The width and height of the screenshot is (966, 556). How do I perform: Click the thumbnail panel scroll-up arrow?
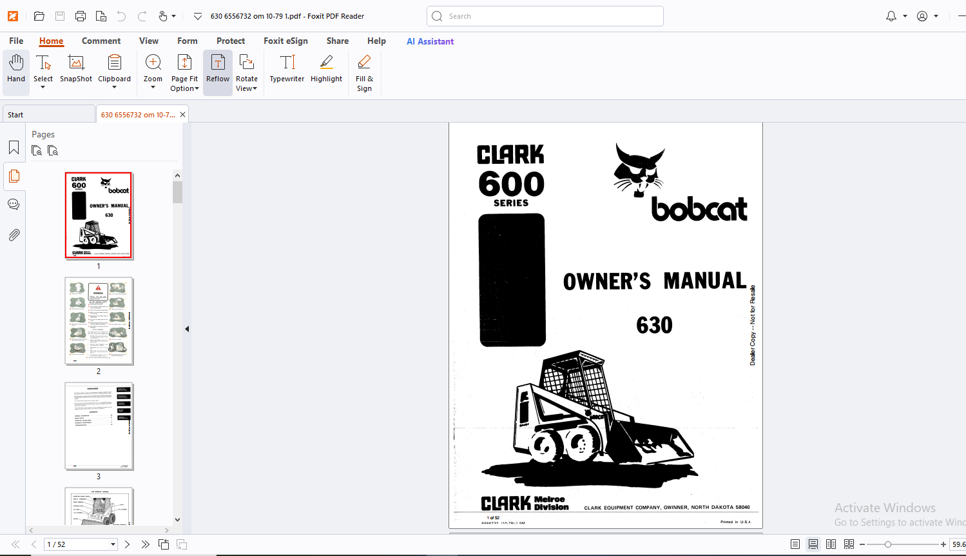[x=177, y=175]
